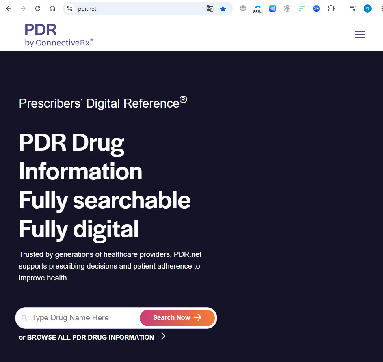Click the PDR by ConnectiveRx logo

59,34
